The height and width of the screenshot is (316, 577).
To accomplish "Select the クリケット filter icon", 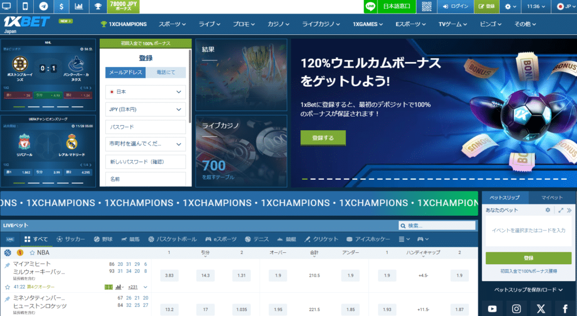I will coord(307,239).
